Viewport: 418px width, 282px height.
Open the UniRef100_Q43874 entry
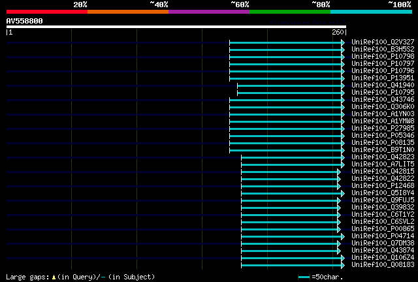tap(383, 251)
